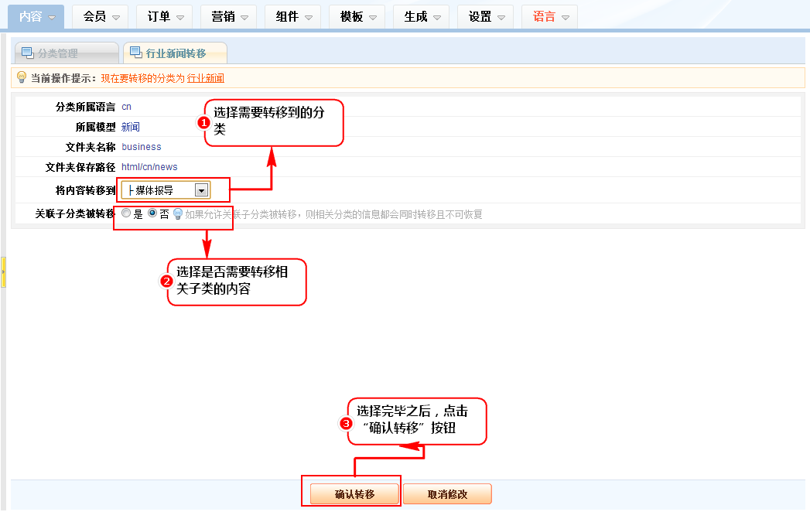Click the icon on the 分类管理 tab
Image resolution: width=810 pixels, height=512 pixels.
[28, 53]
